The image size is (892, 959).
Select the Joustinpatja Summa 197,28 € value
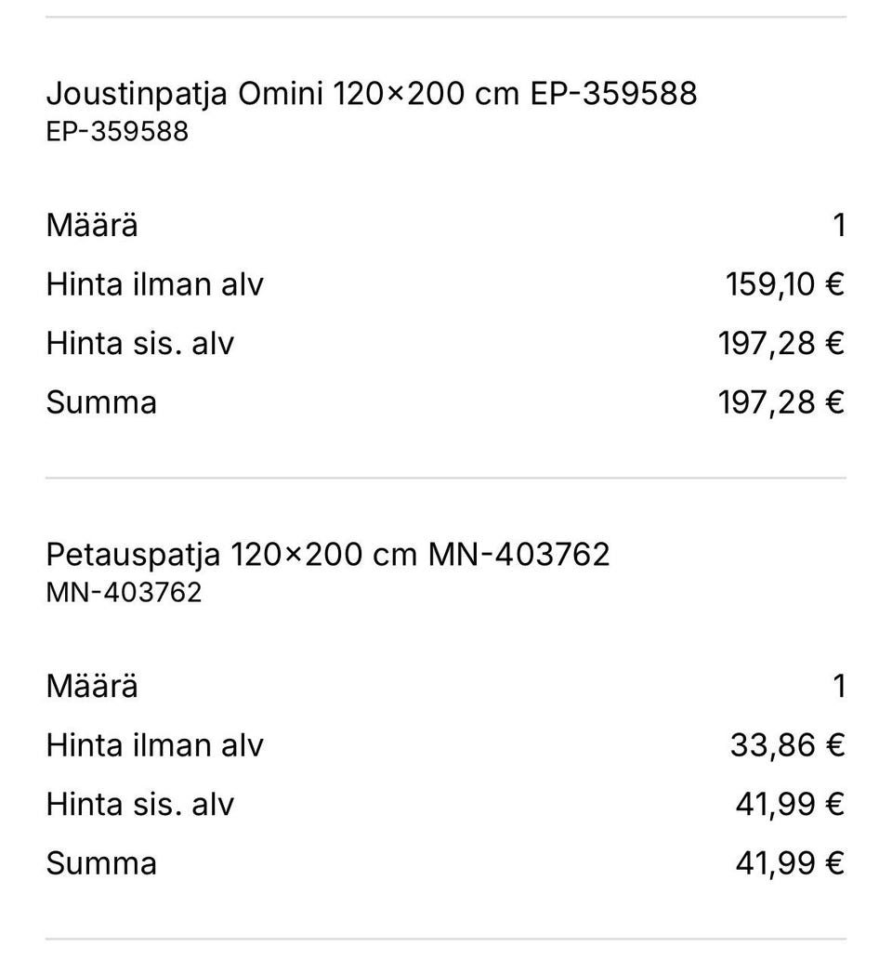781,402
